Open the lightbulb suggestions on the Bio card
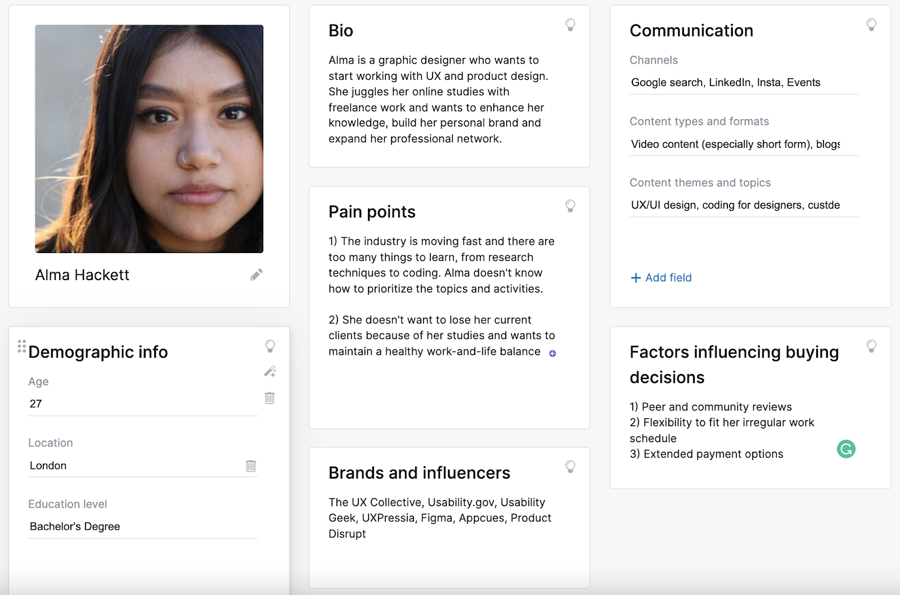This screenshot has height=595, width=900. click(570, 25)
